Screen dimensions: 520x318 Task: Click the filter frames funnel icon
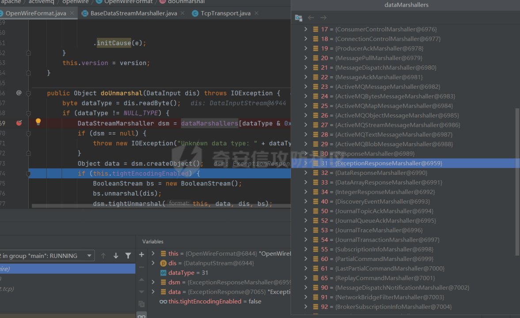[128, 256]
